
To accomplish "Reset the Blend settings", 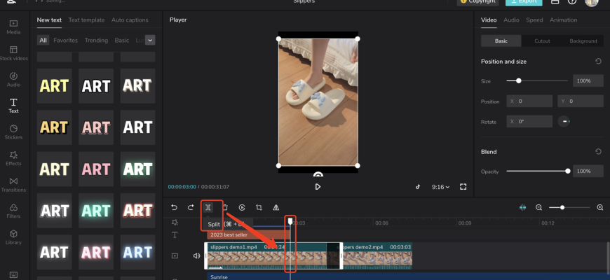I will click(x=598, y=151).
